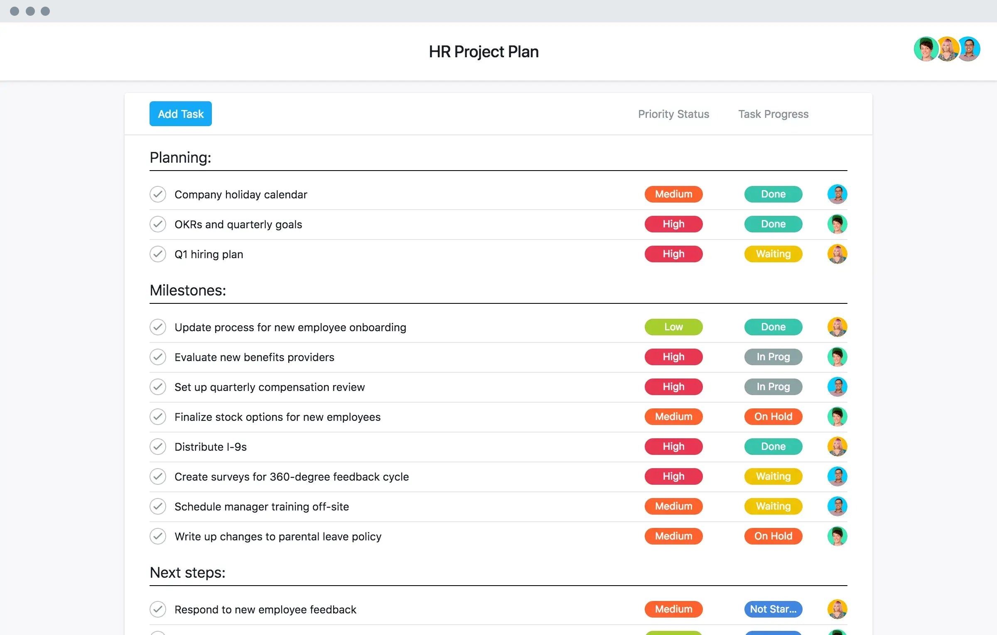This screenshot has width=997, height=635.
Task: Select the 'Priority Status' column header
Action: pos(672,113)
